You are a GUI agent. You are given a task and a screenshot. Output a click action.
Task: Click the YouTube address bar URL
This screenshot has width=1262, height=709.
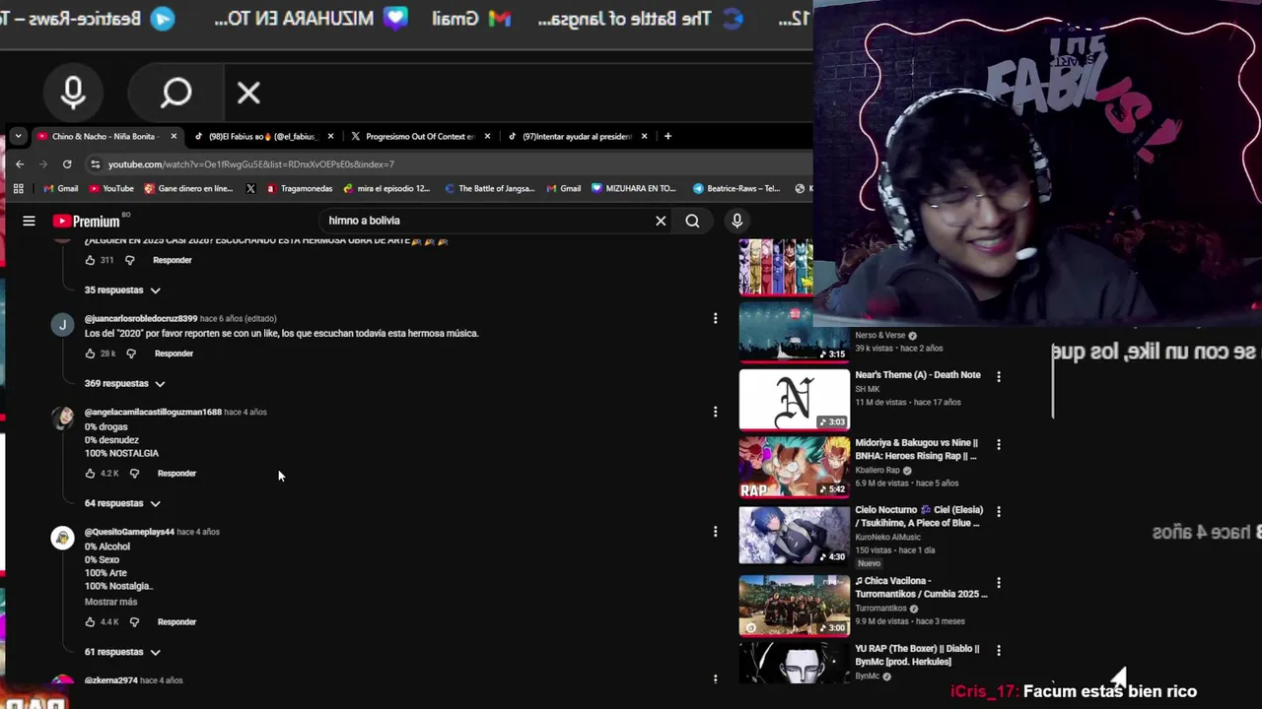[250, 164]
